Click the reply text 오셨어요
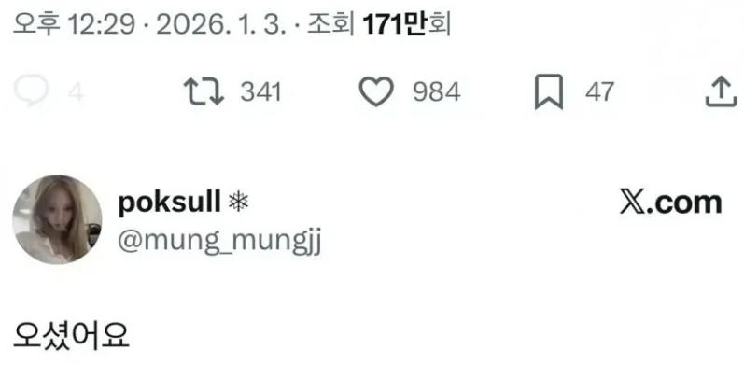The height and width of the screenshot is (392, 744). (x=72, y=333)
